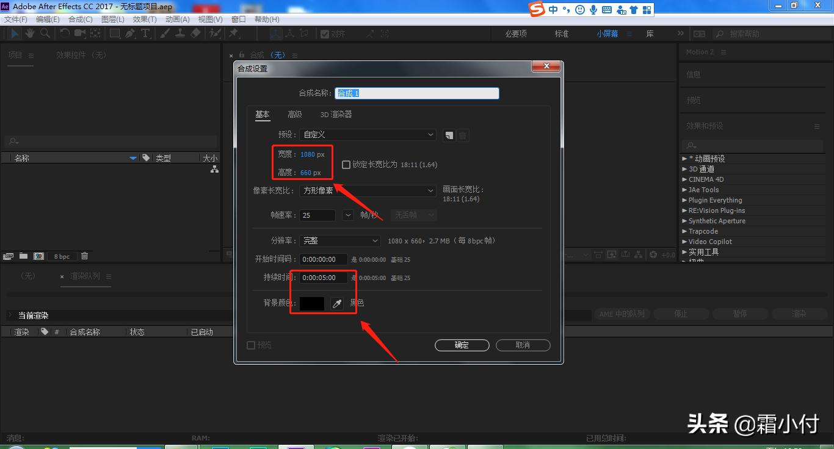Open the Composition menu

pos(81,20)
